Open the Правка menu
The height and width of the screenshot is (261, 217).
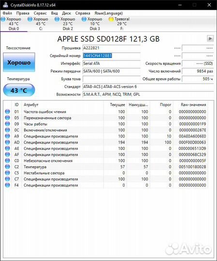point(23,13)
